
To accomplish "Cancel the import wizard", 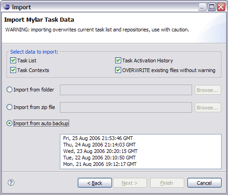I will coord(205,183).
